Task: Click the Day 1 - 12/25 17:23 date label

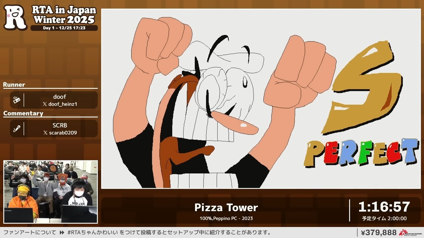Action: (64, 28)
